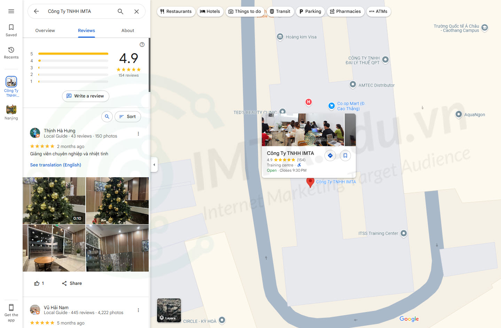The height and width of the screenshot is (328, 501).
Task: Filter map by Pharmacies
Action: click(x=345, y=11)
